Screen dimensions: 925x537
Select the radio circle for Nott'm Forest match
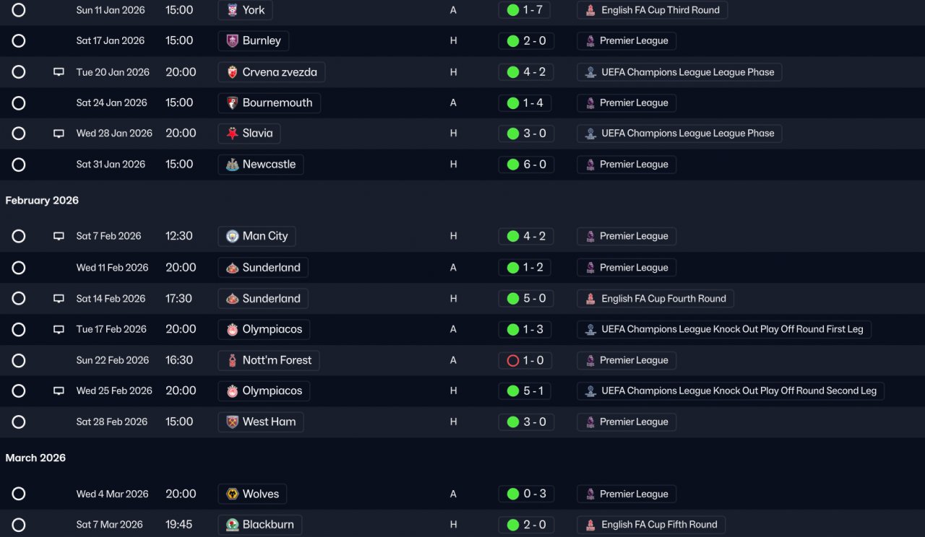pos(19,360)
